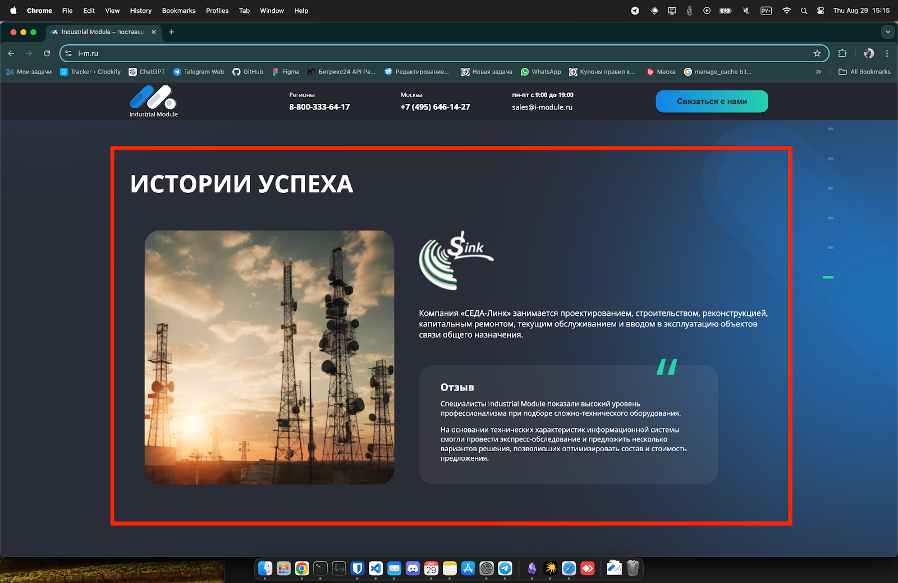Open the tab search dropdown arrow
The image size is (898, 583).
888,32
